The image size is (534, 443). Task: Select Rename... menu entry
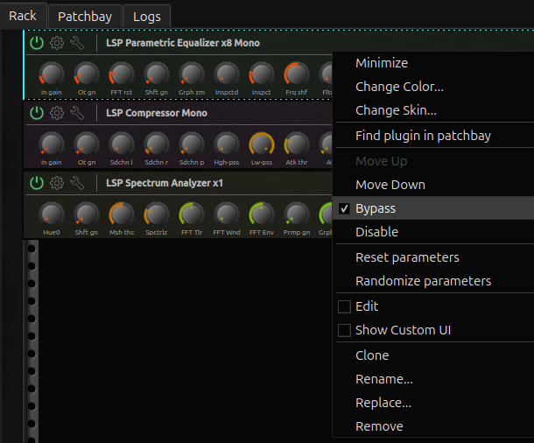pyautogui.click(x=433, y=378)
